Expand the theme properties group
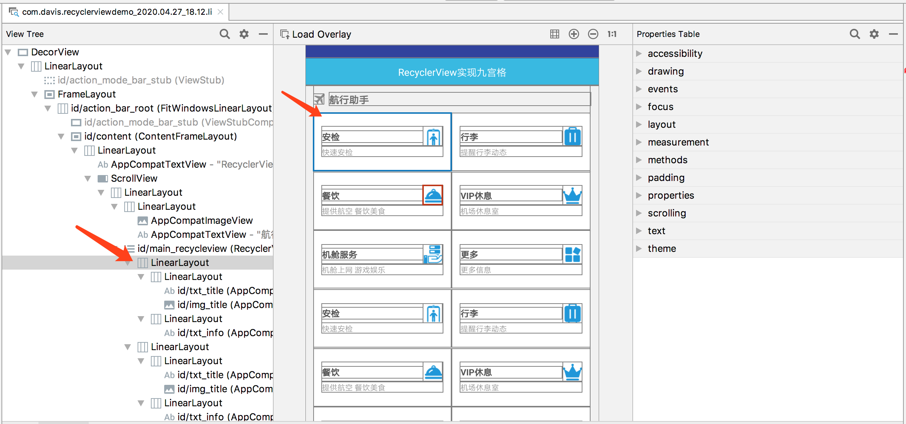Viewport: 906px width, 424px height. click(639, 249)
